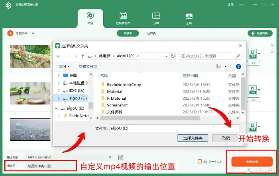Click aigoU (E:) in address path

[126, 56]
